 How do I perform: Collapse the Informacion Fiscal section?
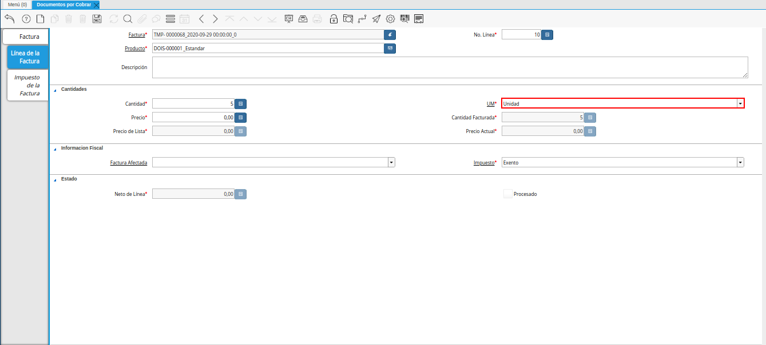pos(55,149)
